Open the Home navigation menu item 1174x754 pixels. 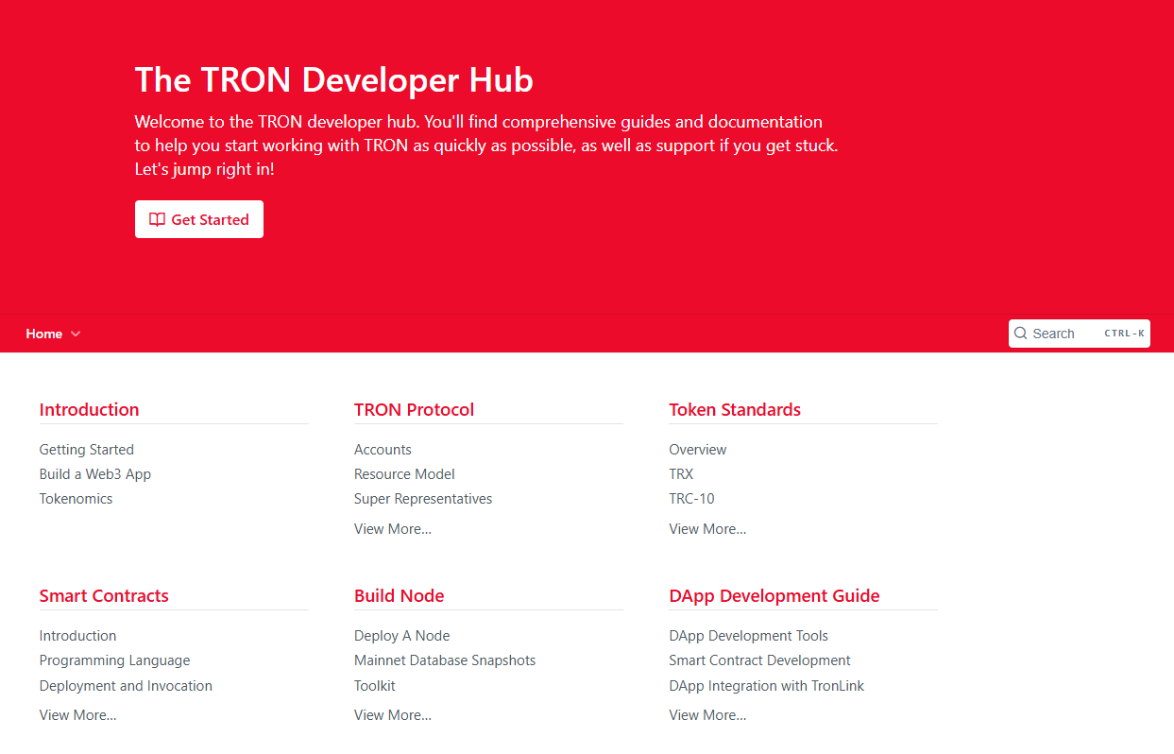tap(44, 334)
